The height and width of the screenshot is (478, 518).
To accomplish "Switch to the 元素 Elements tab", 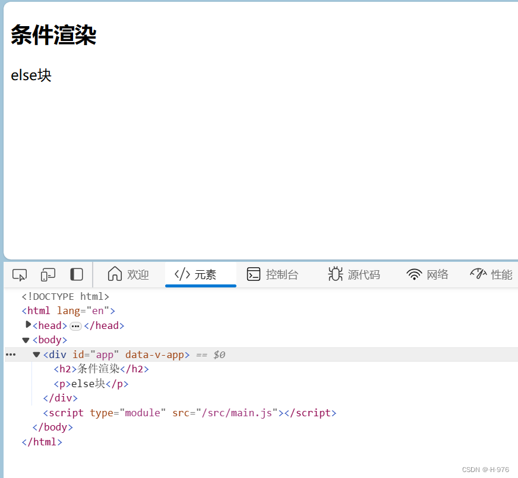I will tap(200, 274).
